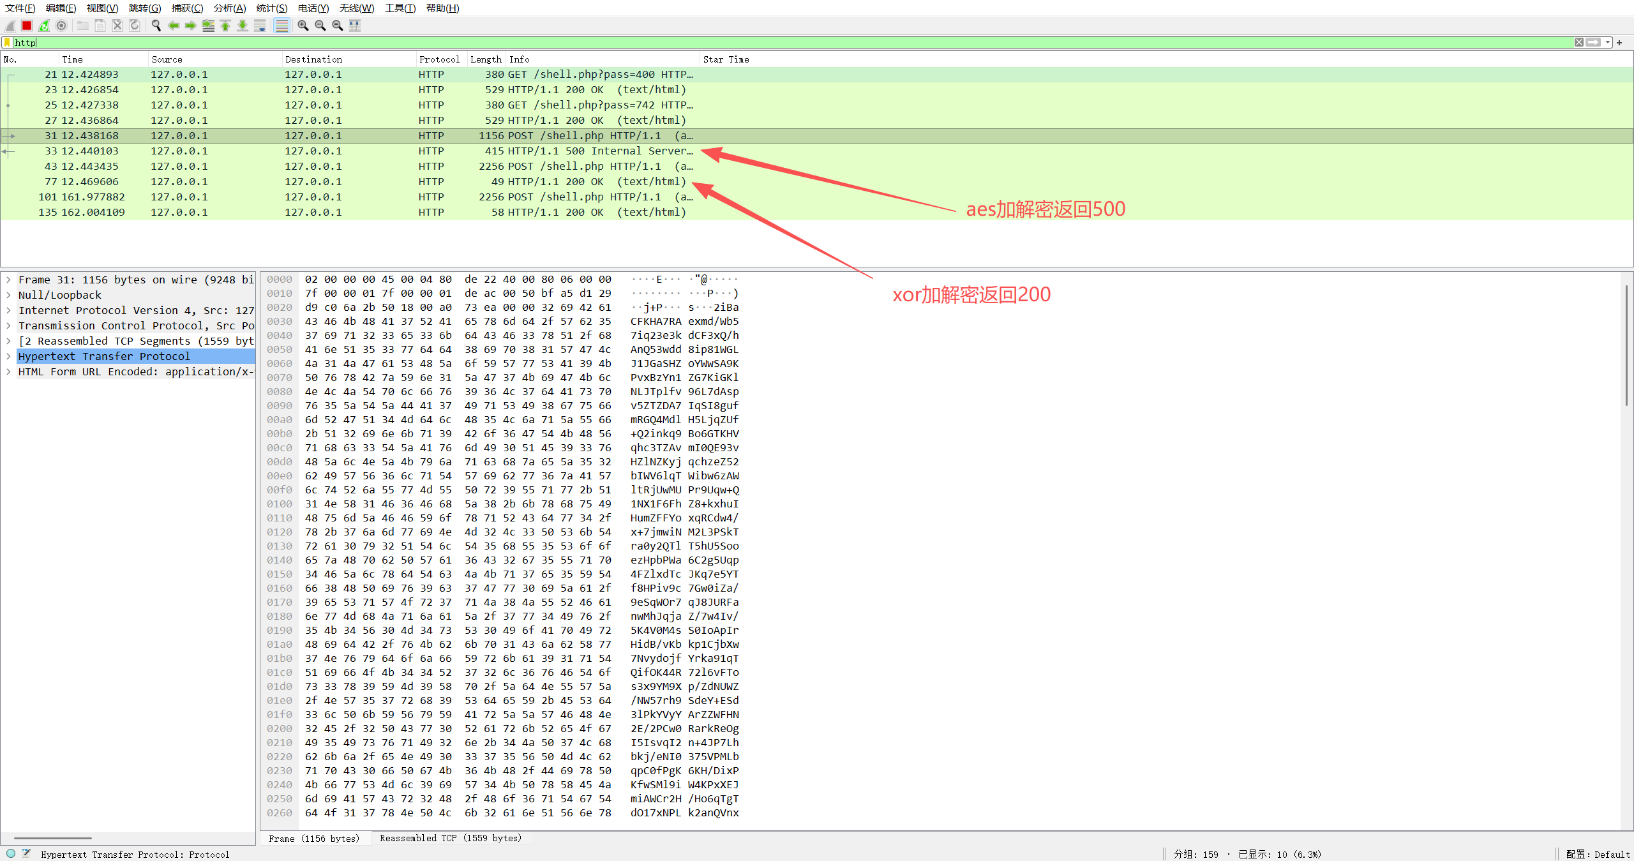Open the 统计(S) menu
Screen dimensions: 1634x861
(271, 8)
